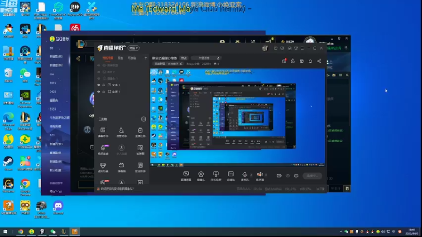Open the 弹幕秀 tool
This screenshot has width=422, height=237.
coord(121,167)
